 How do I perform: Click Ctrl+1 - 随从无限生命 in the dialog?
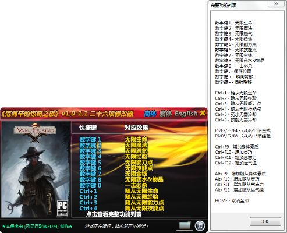(x=236, y=93)
